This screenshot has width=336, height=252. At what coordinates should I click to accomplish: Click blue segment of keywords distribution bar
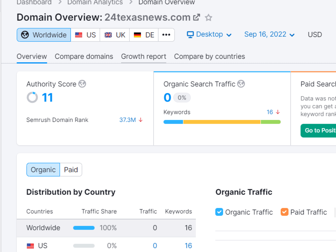(173, 122)
